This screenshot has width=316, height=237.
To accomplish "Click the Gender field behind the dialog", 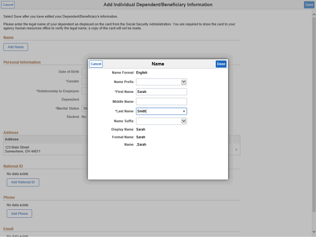I will tap(84, 81).
